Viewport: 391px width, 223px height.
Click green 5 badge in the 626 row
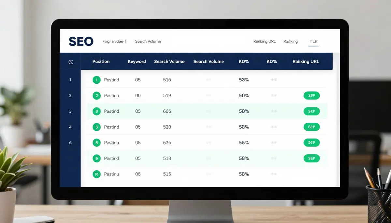pos(96,143)
